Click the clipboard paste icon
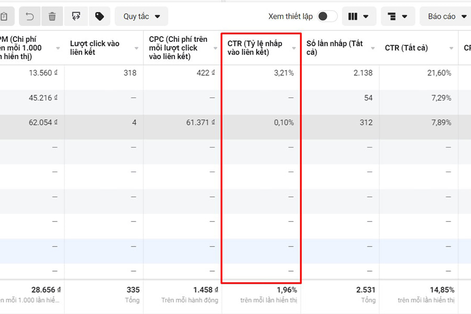The width and height of the screenshot is (471, 314). pos(4,16)
